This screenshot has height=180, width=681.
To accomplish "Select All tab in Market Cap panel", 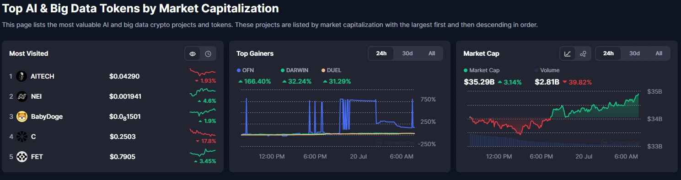I will tap(659, 53).
